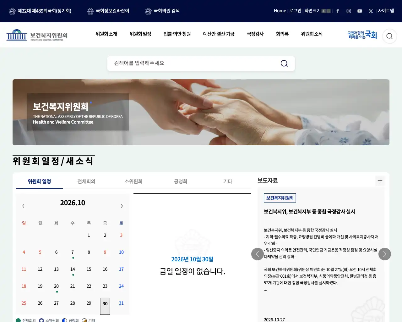Open the Facebook icon link
Viewport: 402px width, 322px height.
tap(338, 11)
